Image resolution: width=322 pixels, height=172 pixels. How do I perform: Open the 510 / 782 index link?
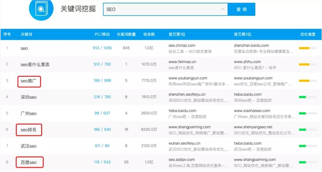pyautogui.click(x=102, y=64)
